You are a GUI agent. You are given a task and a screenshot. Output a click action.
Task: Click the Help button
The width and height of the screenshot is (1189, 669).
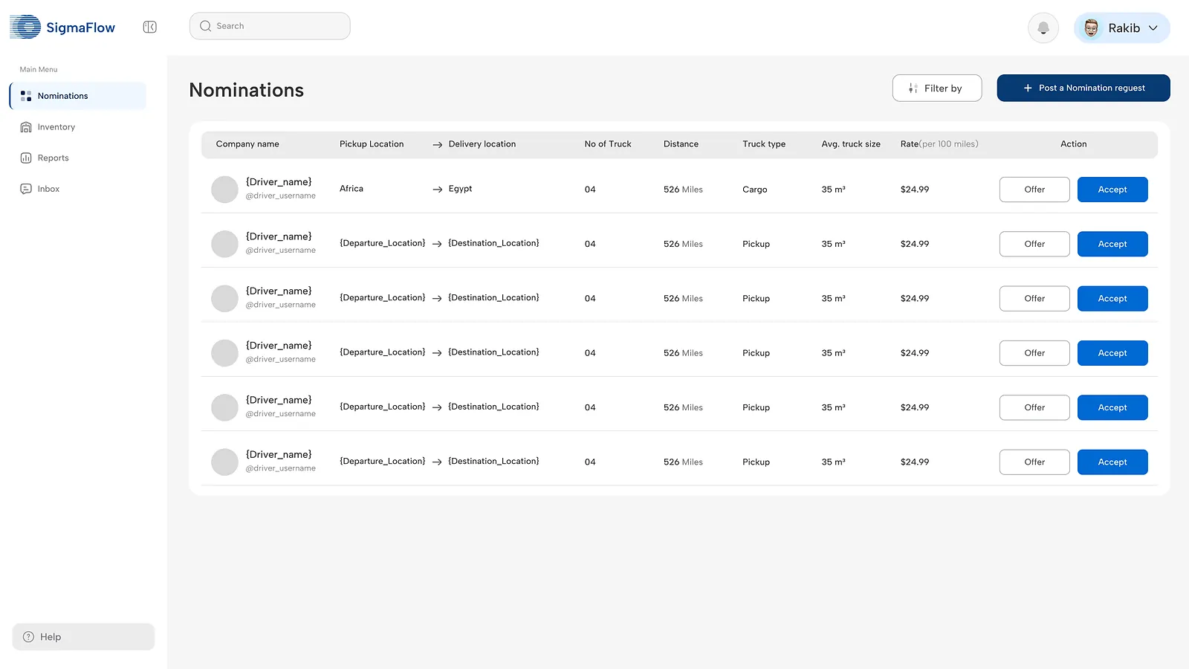click(83, 637)
